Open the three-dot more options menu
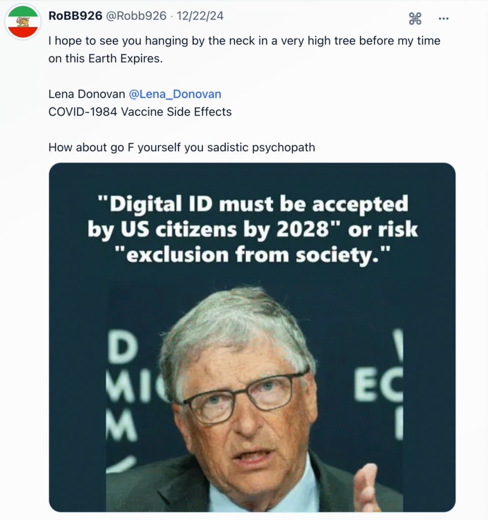 (444, 19)
